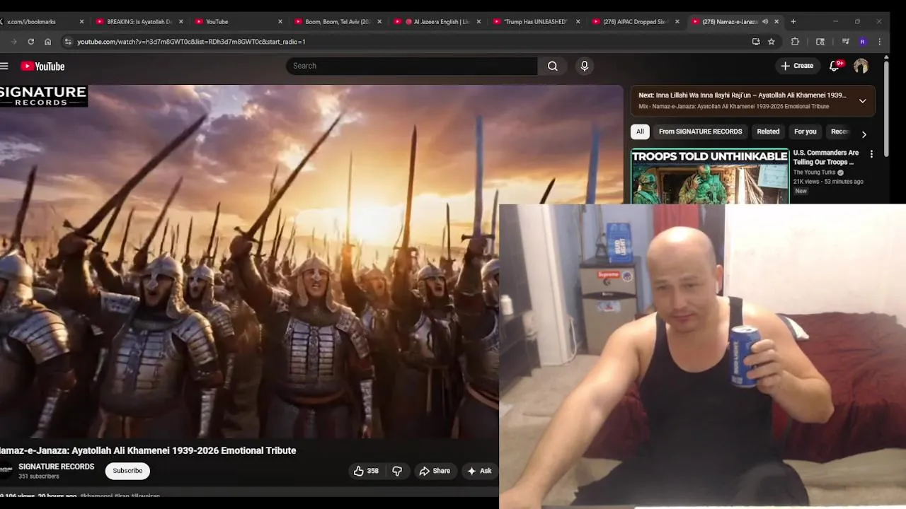The height and width of the screenshot is (509, 906).
Task: Open the browser extensions puzzle icon
Action: click(795, 42)
